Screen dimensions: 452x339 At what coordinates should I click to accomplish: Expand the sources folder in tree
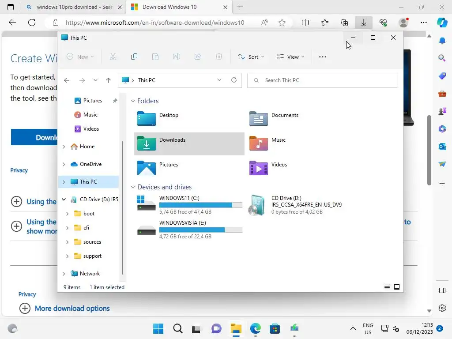pyautogui.click(x=67, y=242)
